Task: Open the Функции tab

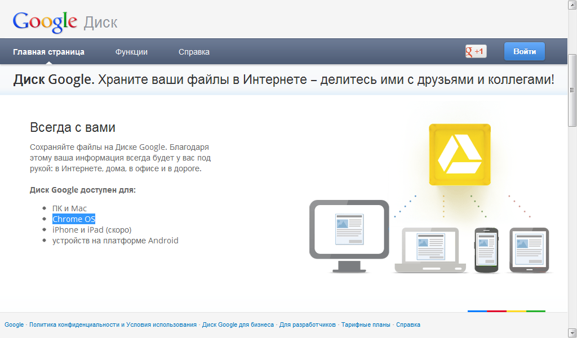Action: click(x=131, y=52)
